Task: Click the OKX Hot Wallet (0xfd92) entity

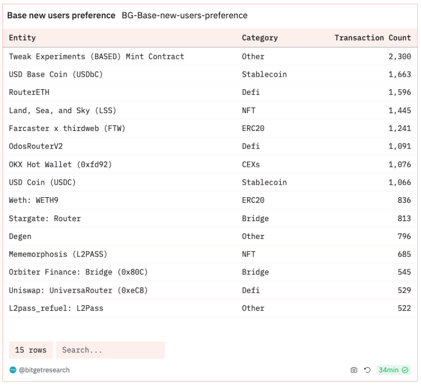Action: (x=60, y=164)
